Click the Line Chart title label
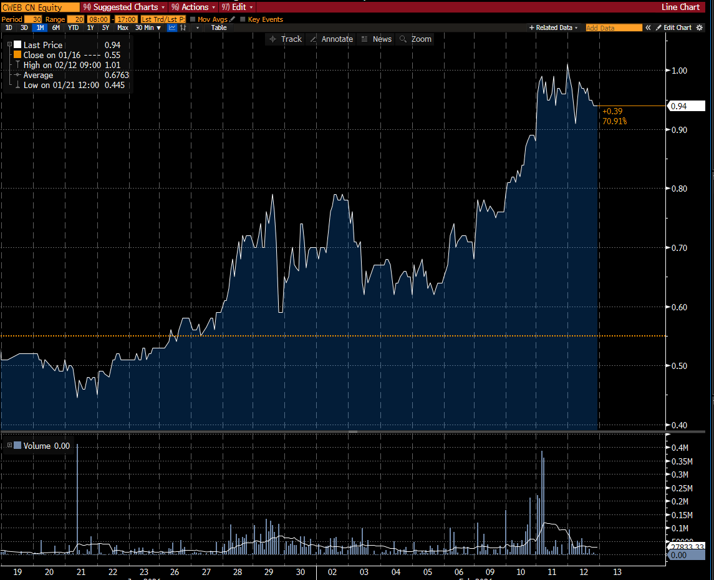This screenshot has height=580, width=714. click(x=680, y=7)
